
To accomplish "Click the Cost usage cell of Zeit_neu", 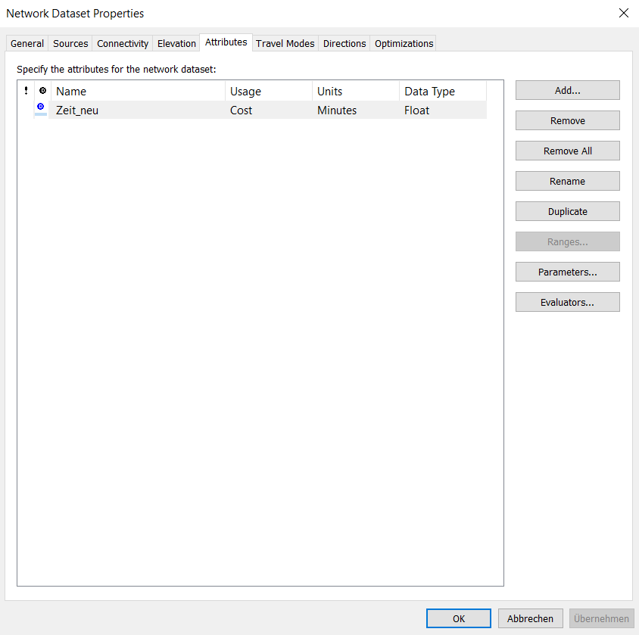I will [242, 111].
